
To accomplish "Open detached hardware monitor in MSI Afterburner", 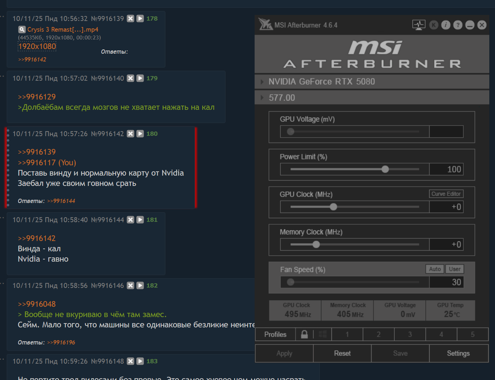I will [419, 25].
